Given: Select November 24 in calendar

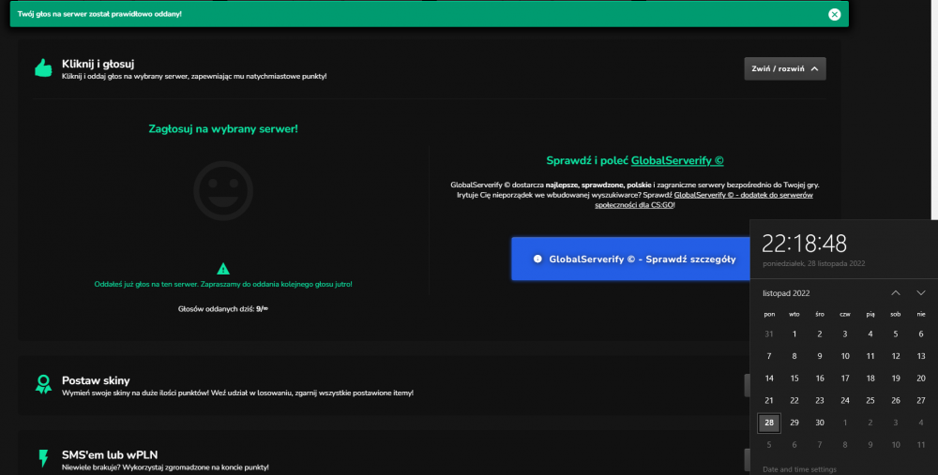Looking at the screenshot, I should (x=845, y=400).
